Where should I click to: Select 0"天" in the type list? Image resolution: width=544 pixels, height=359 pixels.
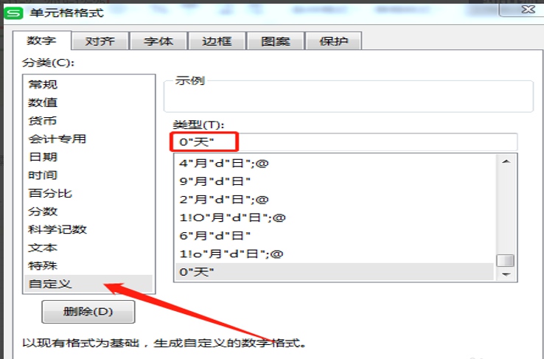pos(335,272)
